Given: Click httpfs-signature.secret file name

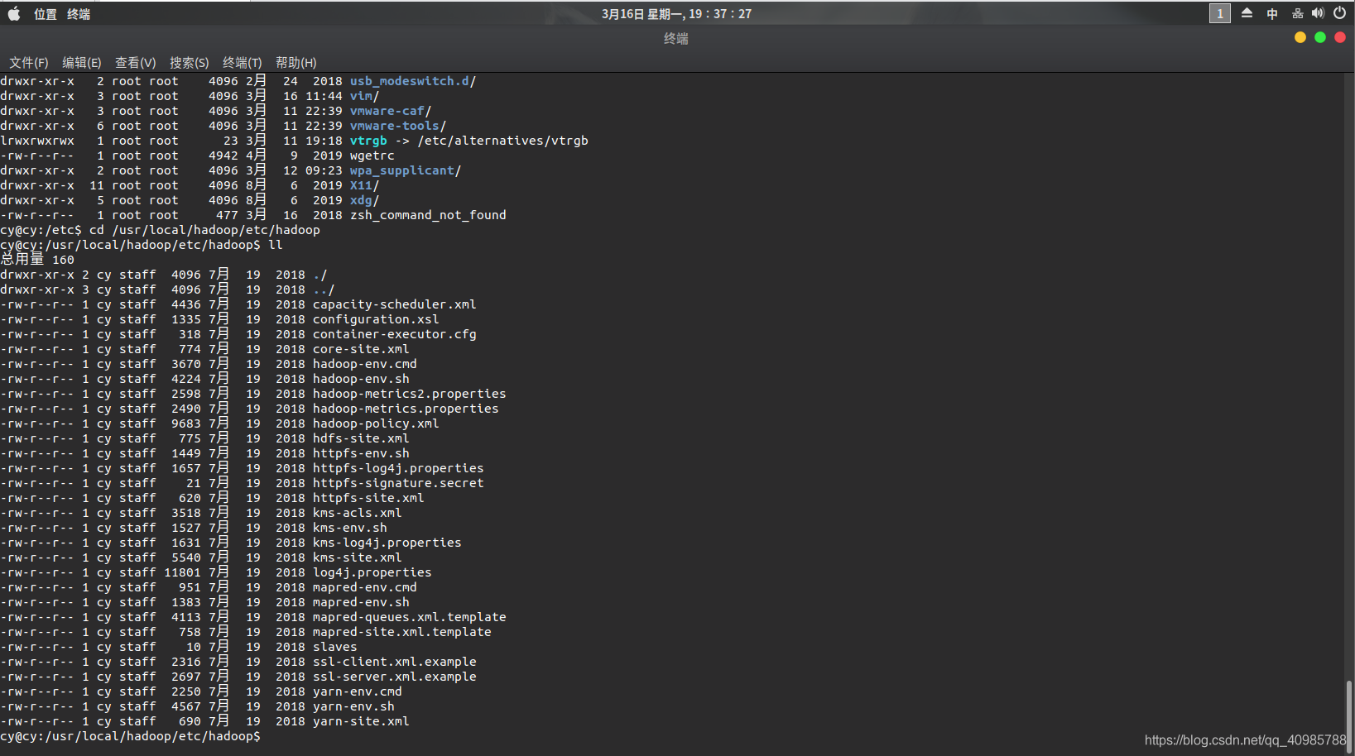Looking at the screenshot, I should (x=398, y=483).
